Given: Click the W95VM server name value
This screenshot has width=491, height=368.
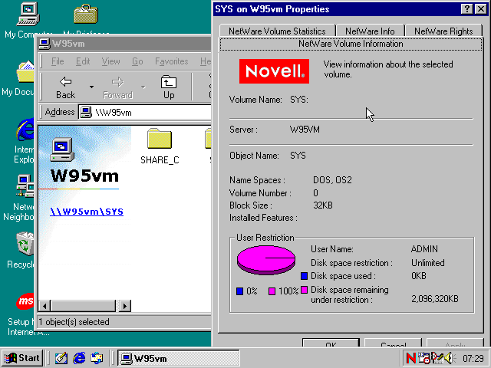Looking at the screenshot, I should [x=305, y=130].
